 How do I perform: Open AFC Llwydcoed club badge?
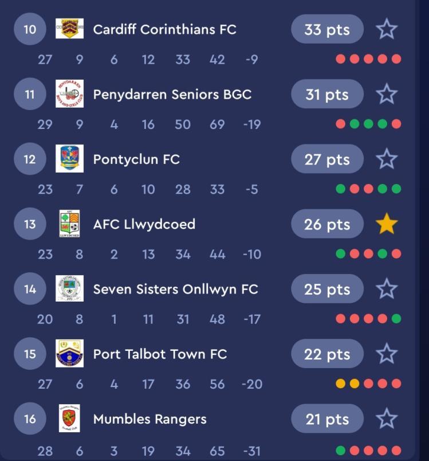coord(69,224)
